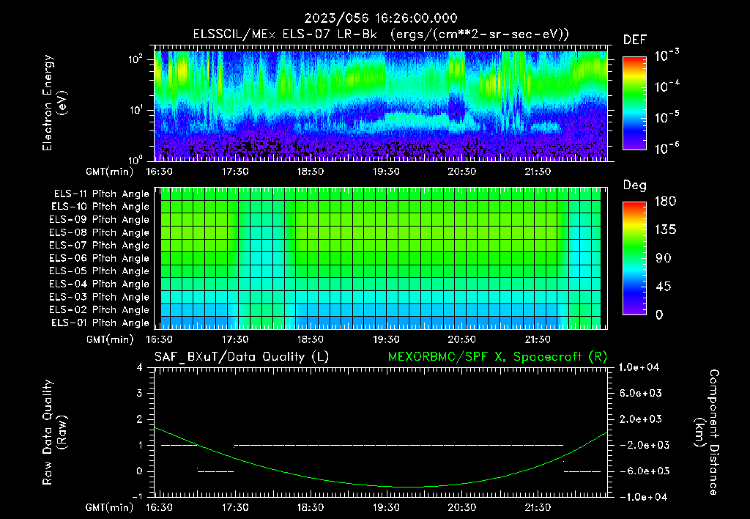The height and width of the screenshot is (519, 750).
Task: Select the ELS-07 Pitch Angle row label
Action: pos(100,246)
